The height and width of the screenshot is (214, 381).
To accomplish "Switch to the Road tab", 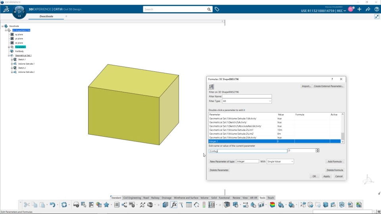I will 146,198.
